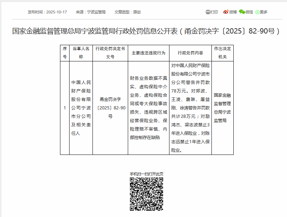Click the 国家金融监督管理总局宁波监管局 table cell
The height and width of the screenshot is (217, 287).
point(222,108)
